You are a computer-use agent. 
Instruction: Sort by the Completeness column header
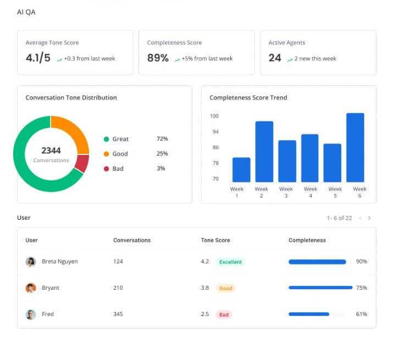307,240
